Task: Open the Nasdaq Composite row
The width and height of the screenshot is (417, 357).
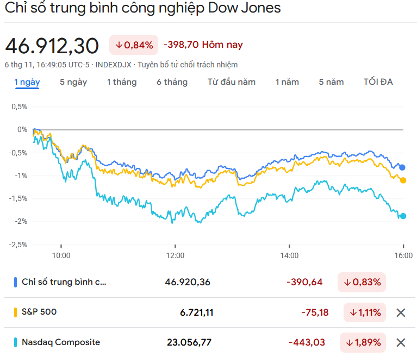Action: (x=61, y=342)
